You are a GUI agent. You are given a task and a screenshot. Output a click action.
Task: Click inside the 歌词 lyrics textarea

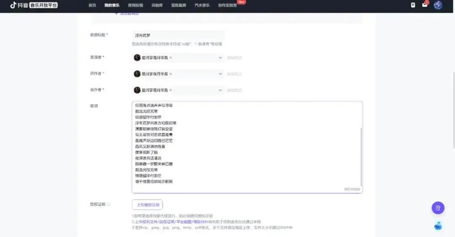[247, 147]
